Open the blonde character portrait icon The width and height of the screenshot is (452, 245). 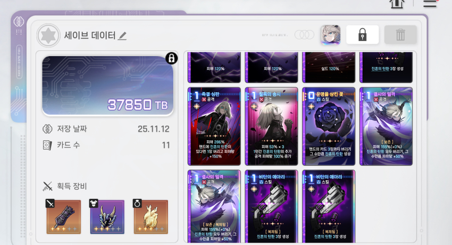(x=331, y=35)
